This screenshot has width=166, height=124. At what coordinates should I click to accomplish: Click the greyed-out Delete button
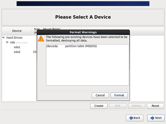point(136,106)
